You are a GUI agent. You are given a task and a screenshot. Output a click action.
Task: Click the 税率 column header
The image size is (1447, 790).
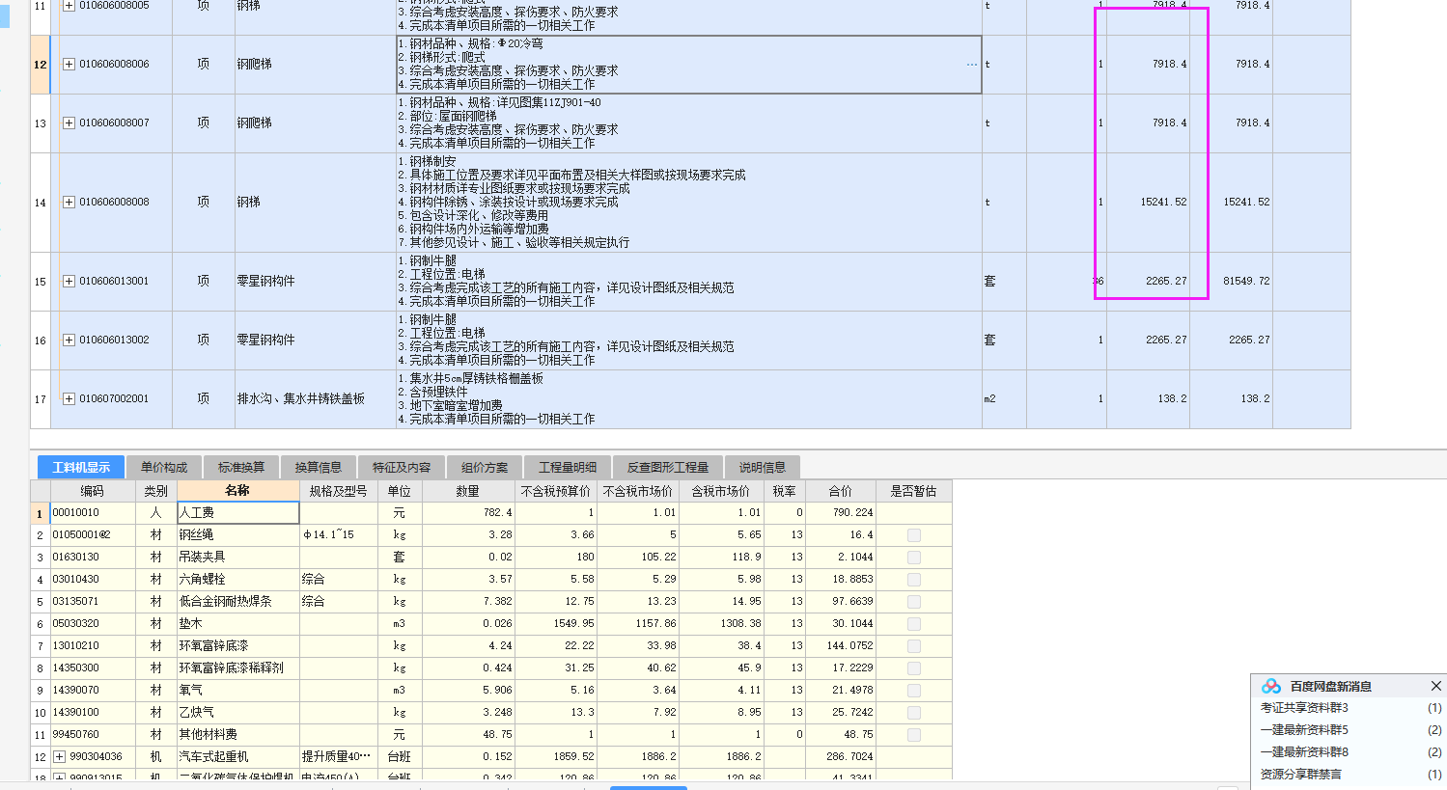pos(784,491)
